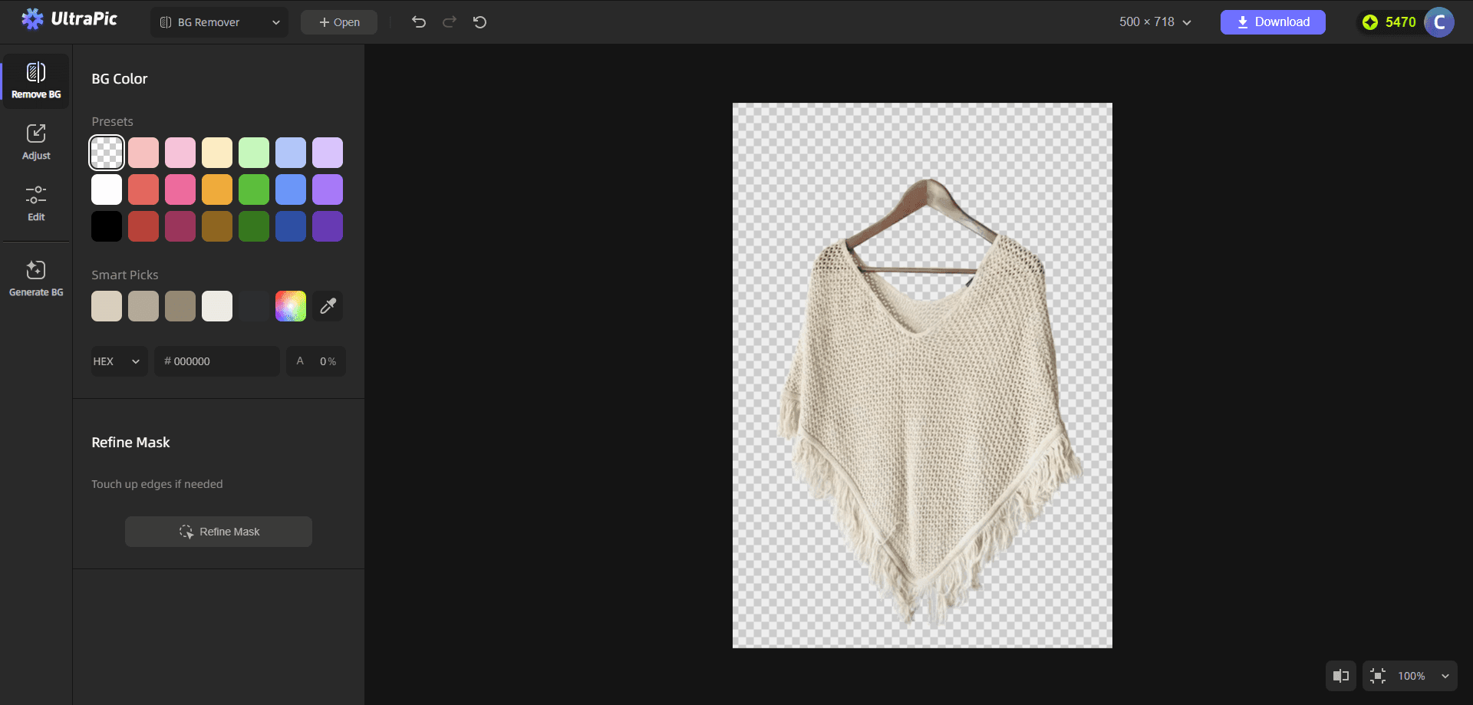The height and width of the screenshot is (705, 1473).
Task: Click the undo arrow icon
Action: pos(418,22)
